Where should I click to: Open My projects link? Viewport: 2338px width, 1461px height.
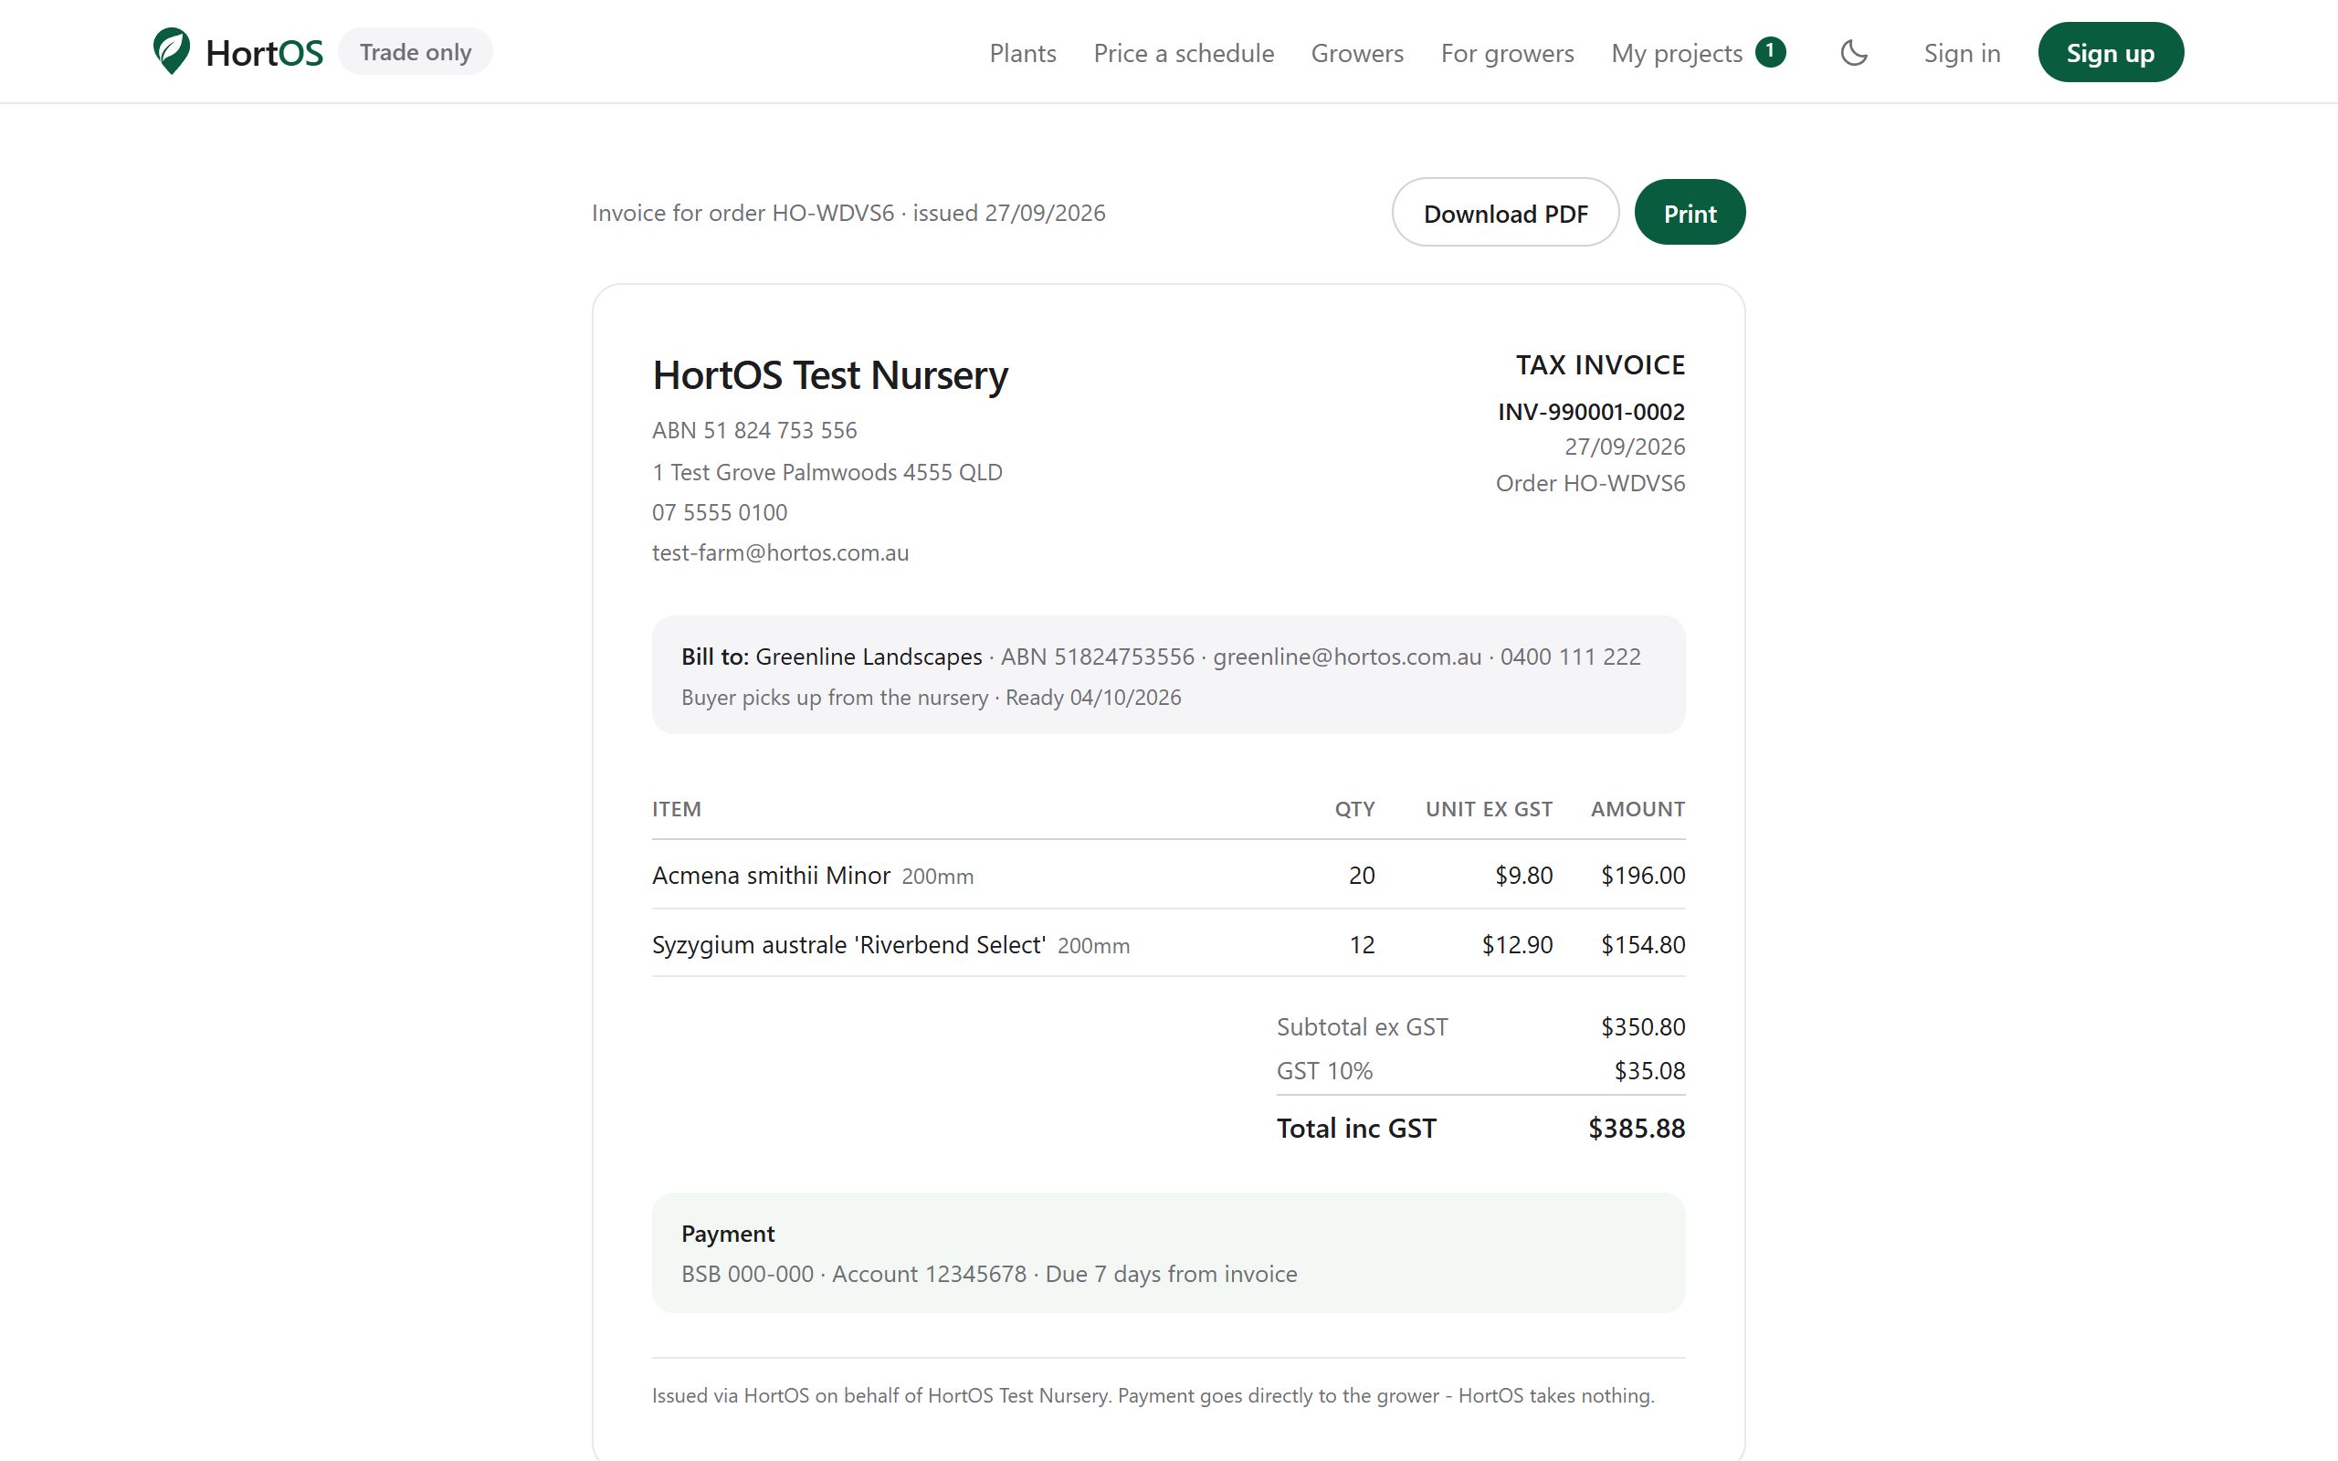1676,53
